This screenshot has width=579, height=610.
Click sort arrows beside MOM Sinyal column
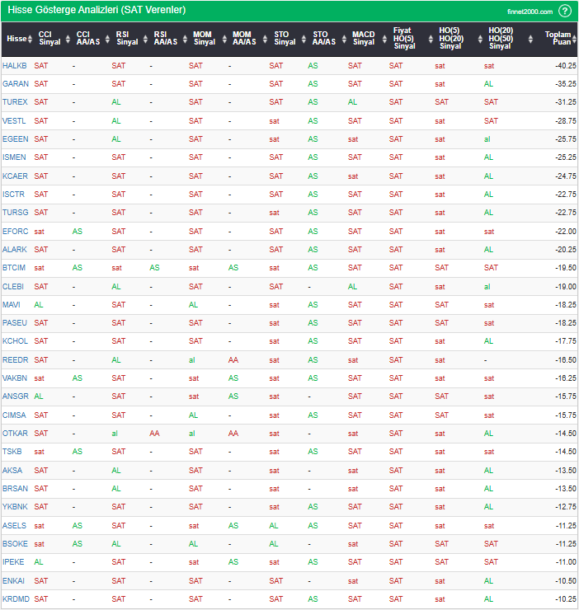coord(223,39)
